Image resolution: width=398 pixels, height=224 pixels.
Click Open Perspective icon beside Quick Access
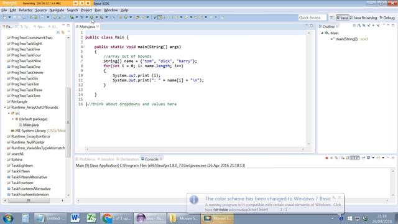[331, 17]
